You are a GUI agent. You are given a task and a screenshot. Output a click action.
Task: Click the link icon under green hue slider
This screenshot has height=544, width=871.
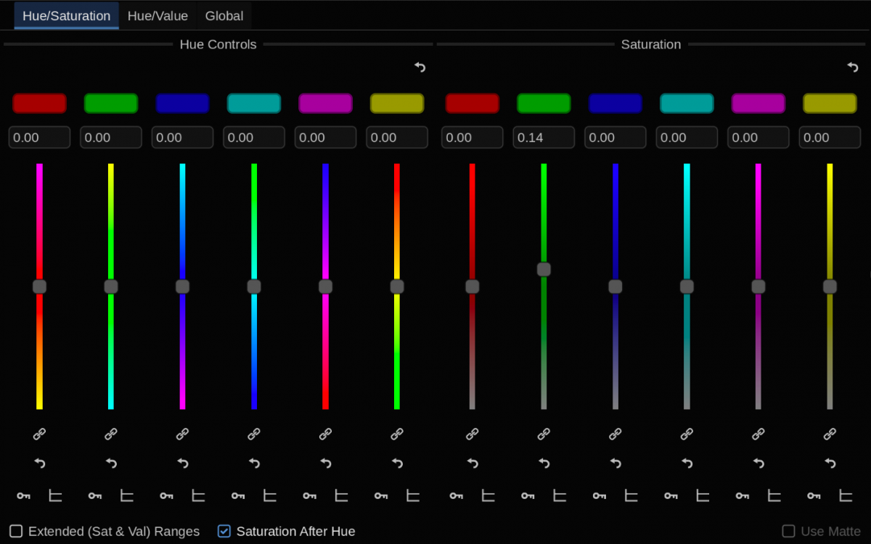tap(111, 434)
